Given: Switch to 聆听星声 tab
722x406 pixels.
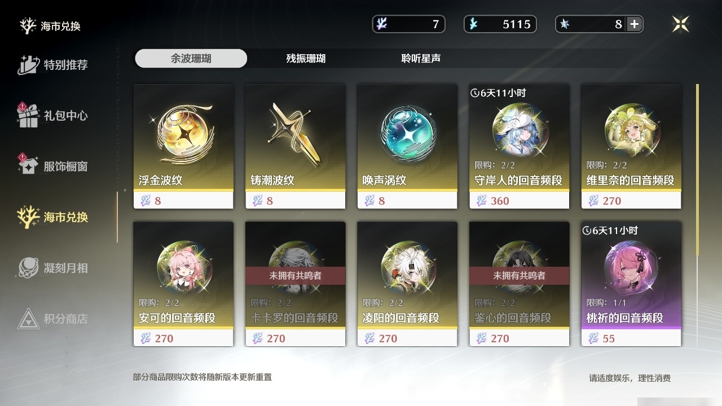Looking at the screenshot, I should point(421,59).
